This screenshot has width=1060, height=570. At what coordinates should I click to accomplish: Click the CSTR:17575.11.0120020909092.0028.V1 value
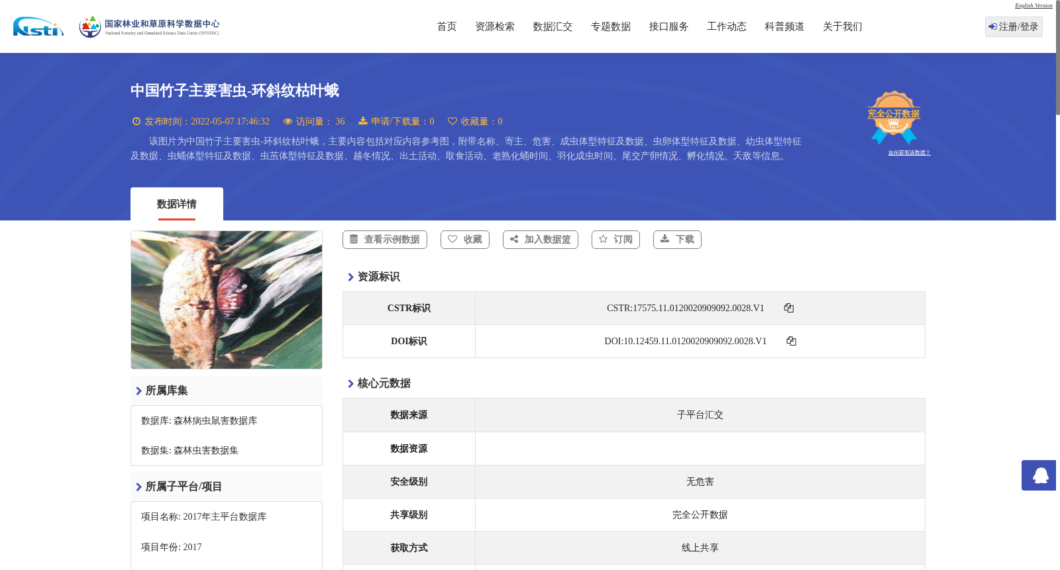[686, 308]
